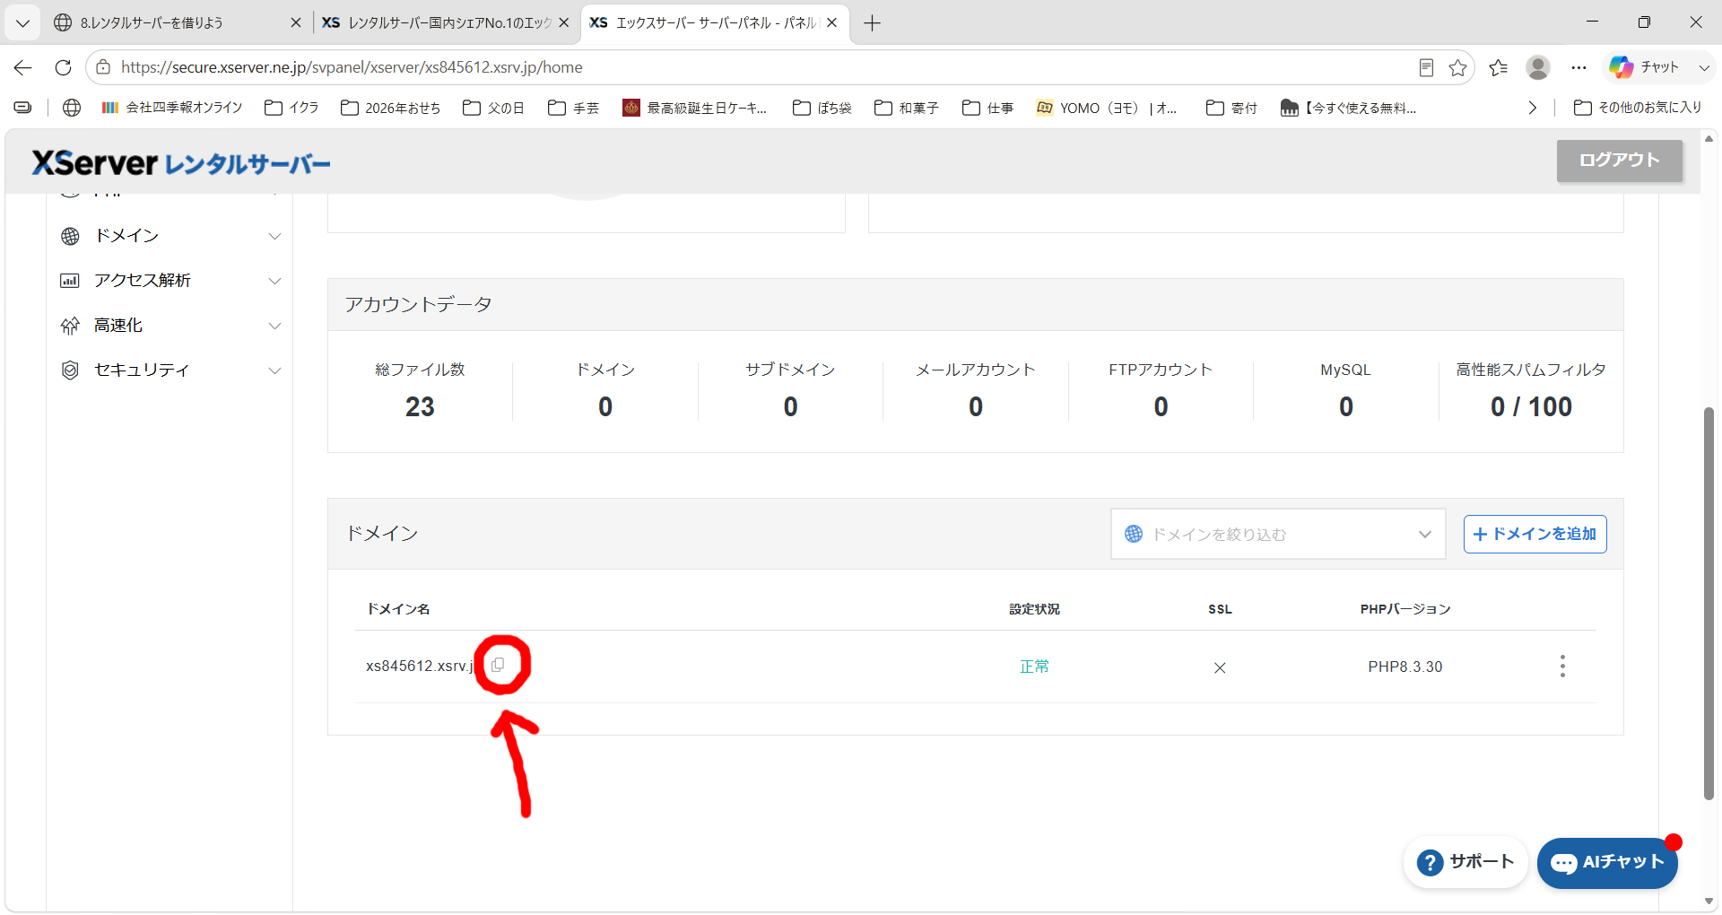
Task: Expand the セキュリティ sidebar section
Action: [x=170, y=370]
